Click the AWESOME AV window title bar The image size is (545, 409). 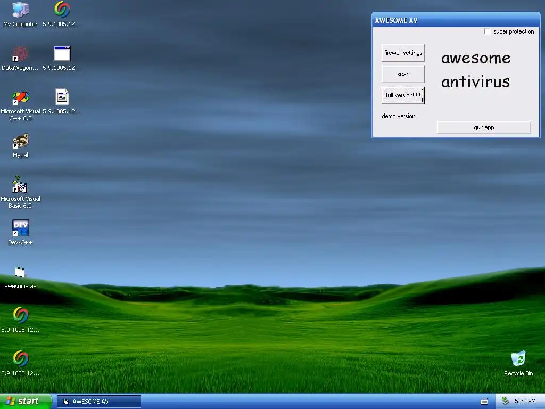(456, 20)
